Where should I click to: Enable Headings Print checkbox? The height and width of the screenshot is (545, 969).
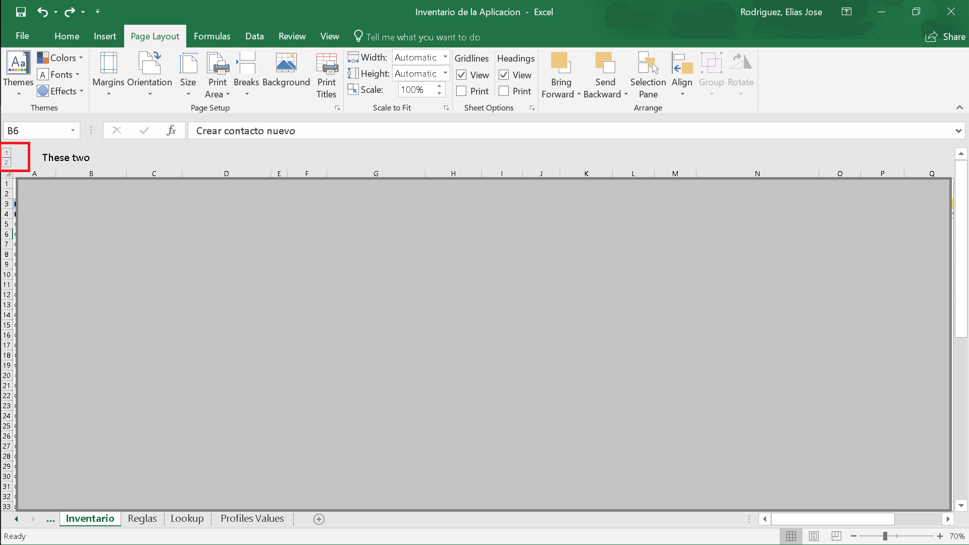[504, 91]
